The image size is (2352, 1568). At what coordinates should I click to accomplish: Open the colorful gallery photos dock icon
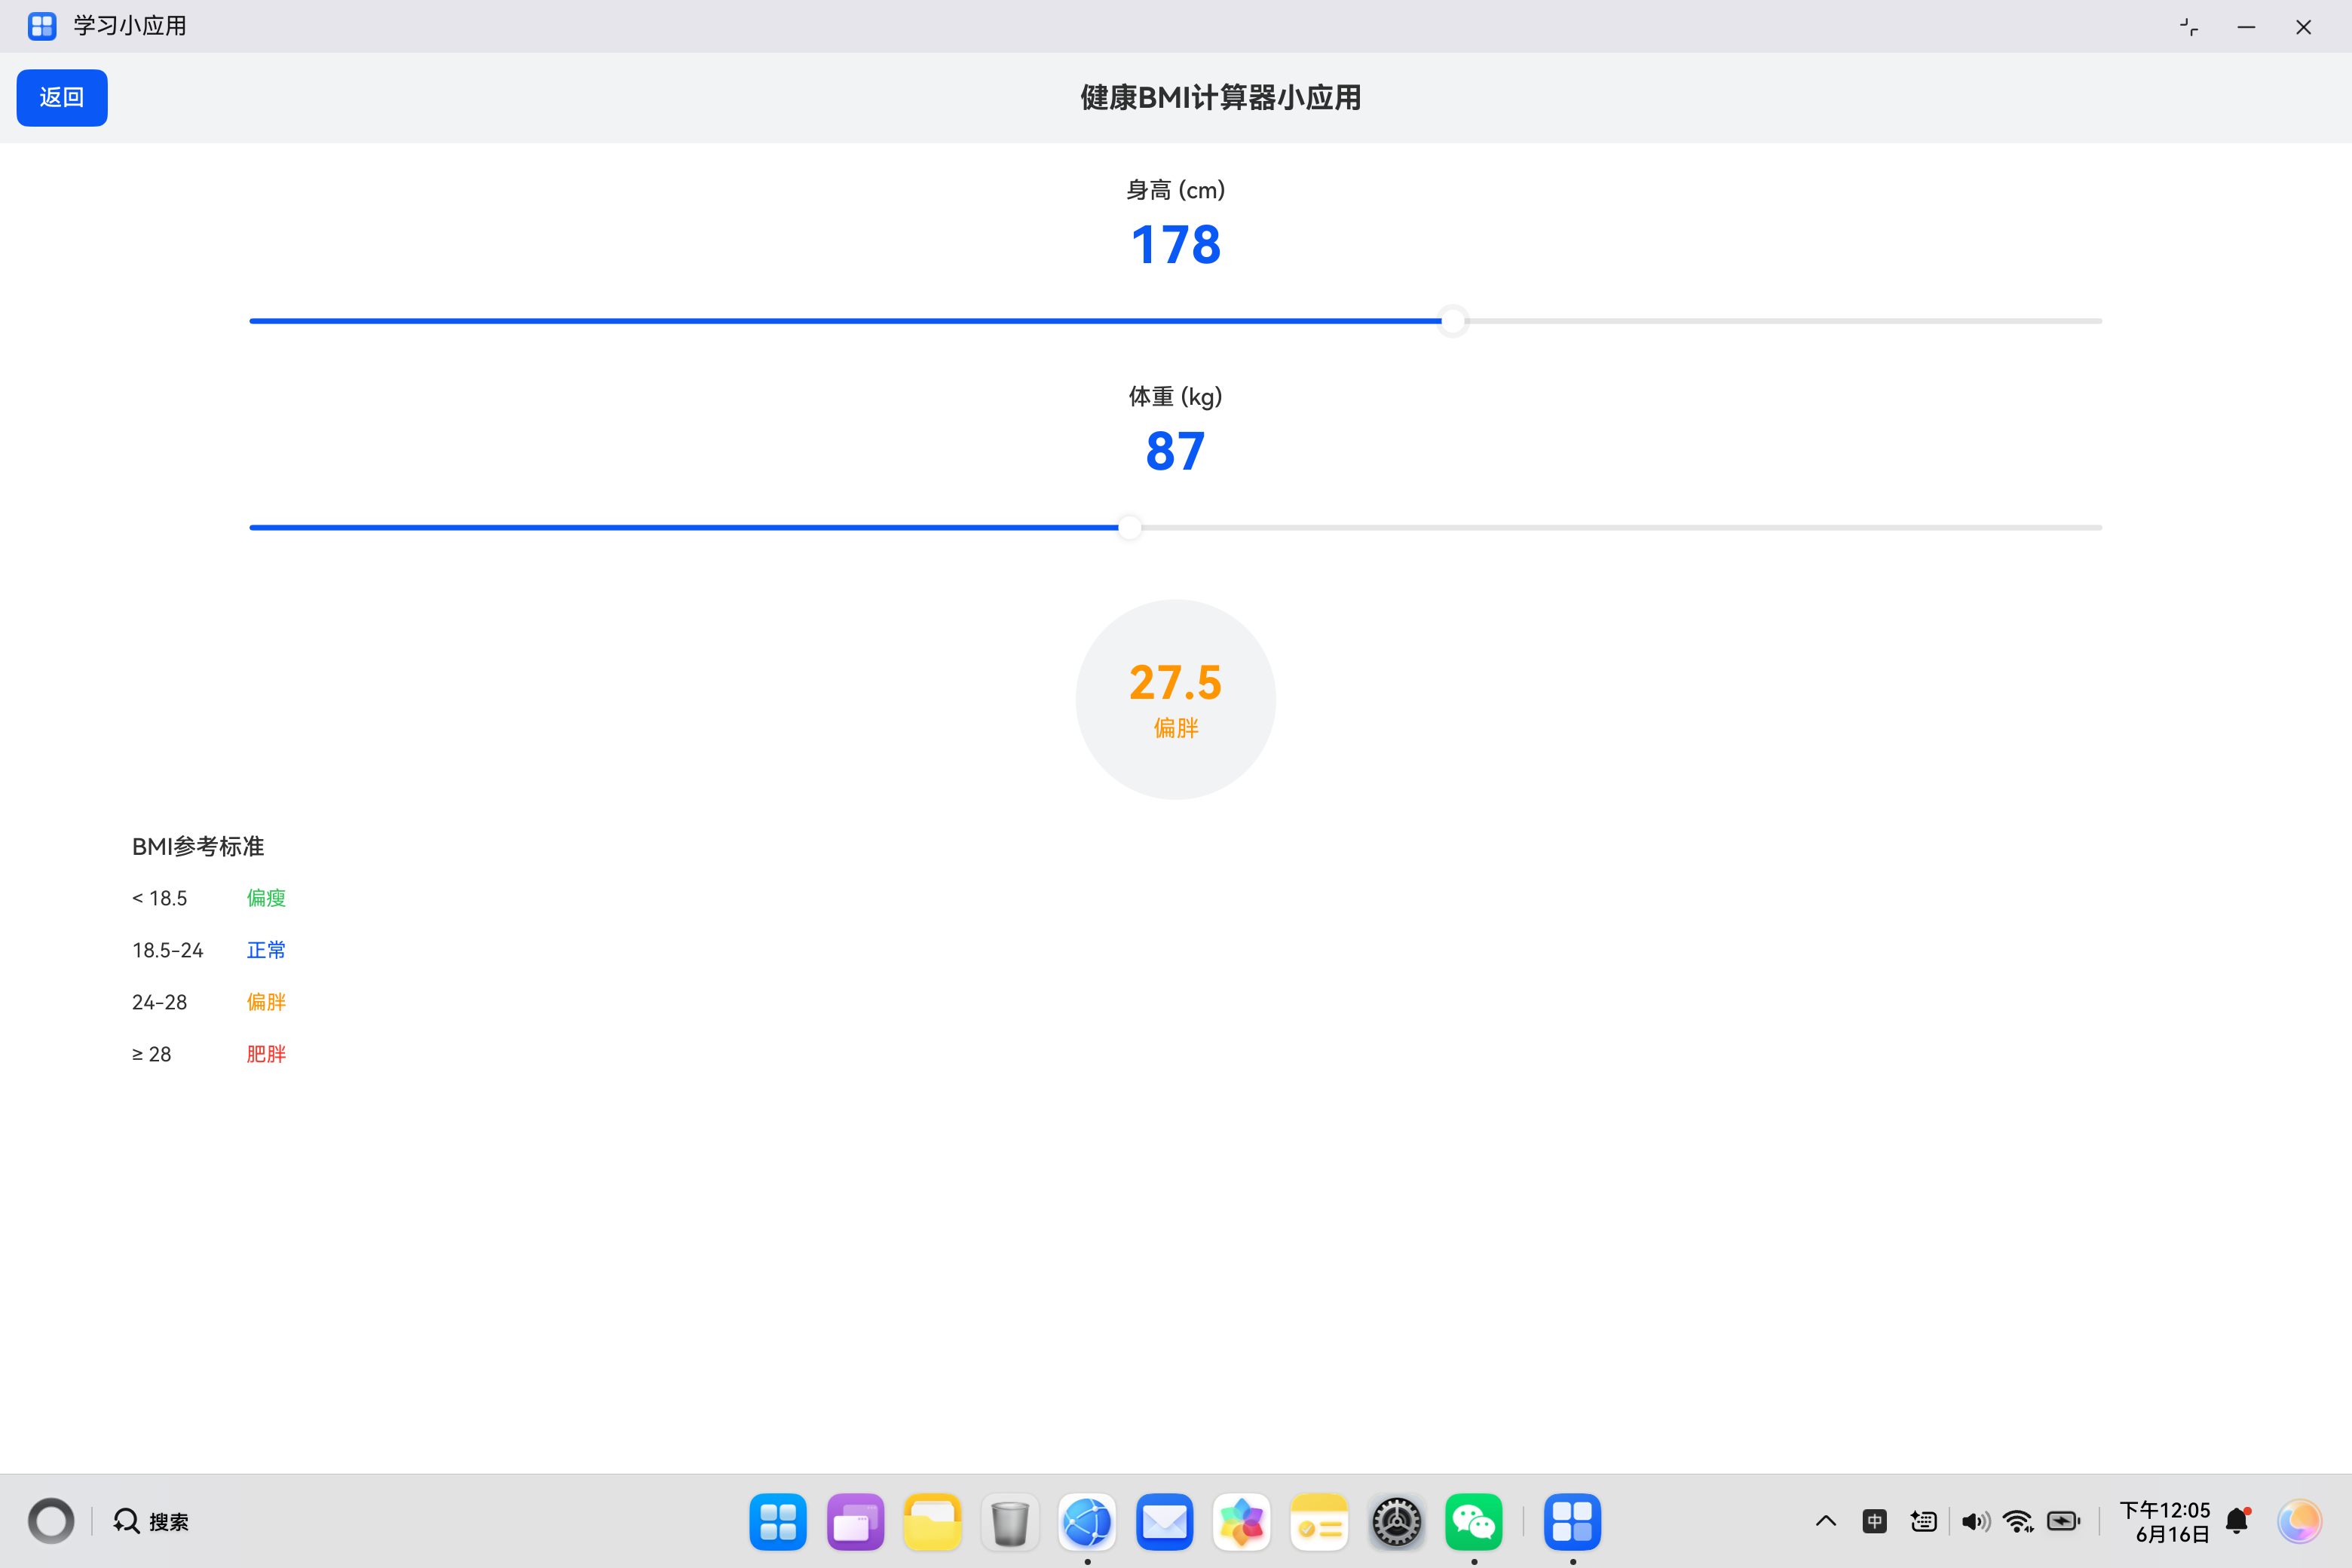(x=1242, y=1521)
